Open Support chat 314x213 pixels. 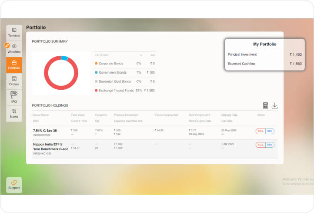coord(14,185)
